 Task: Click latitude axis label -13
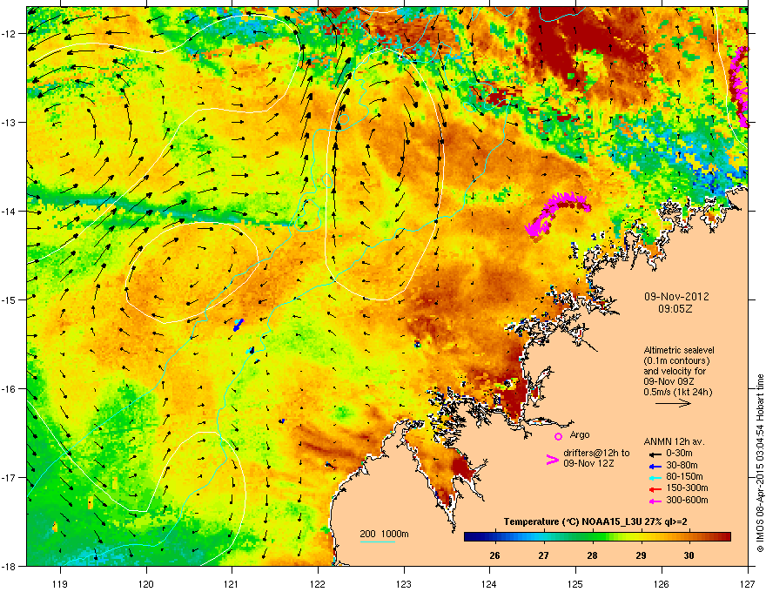(x=10, y=122)
